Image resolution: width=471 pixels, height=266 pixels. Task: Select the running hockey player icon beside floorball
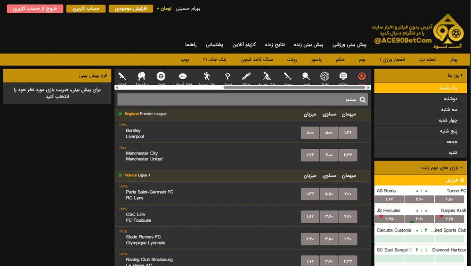tap(206, 76)
